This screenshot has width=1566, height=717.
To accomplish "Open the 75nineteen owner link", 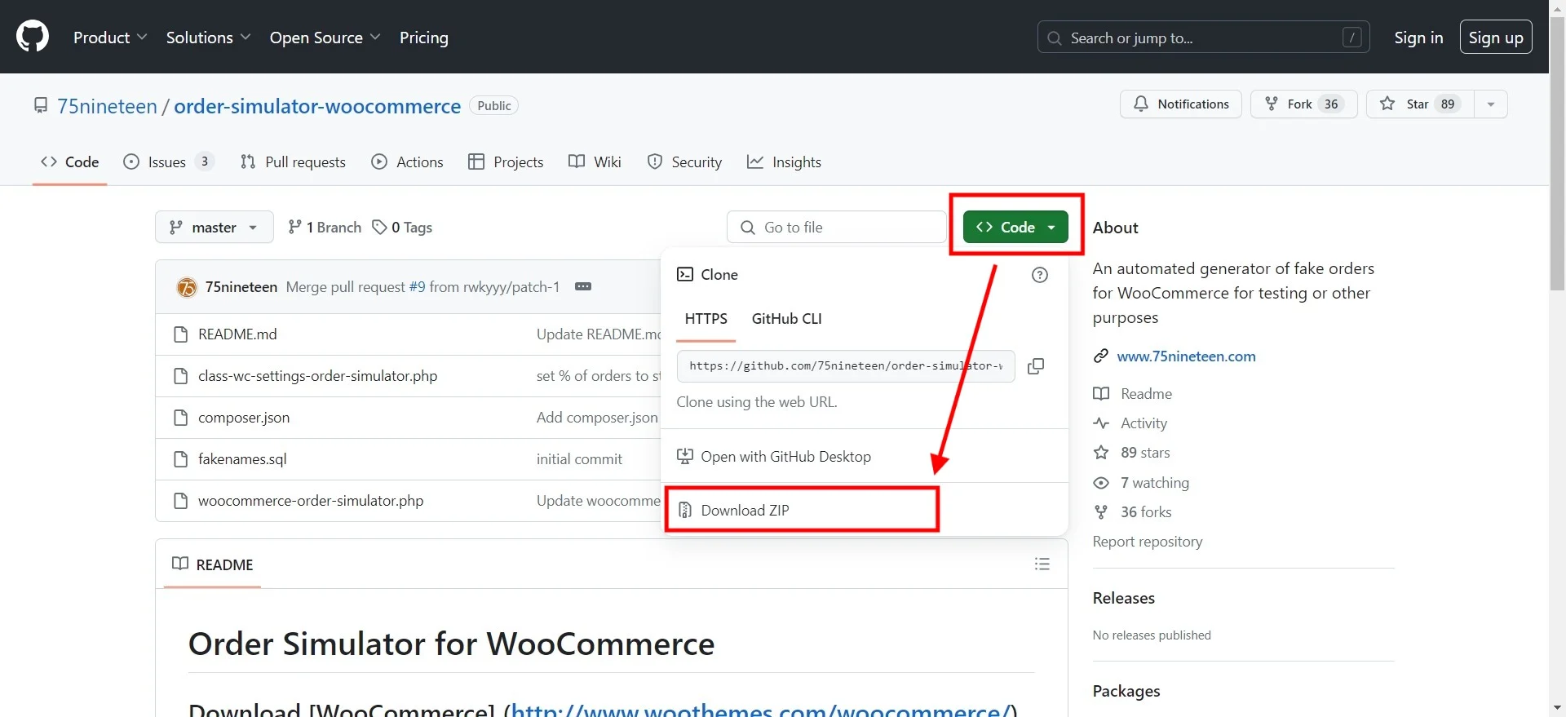I will click(x=107, y=106).
